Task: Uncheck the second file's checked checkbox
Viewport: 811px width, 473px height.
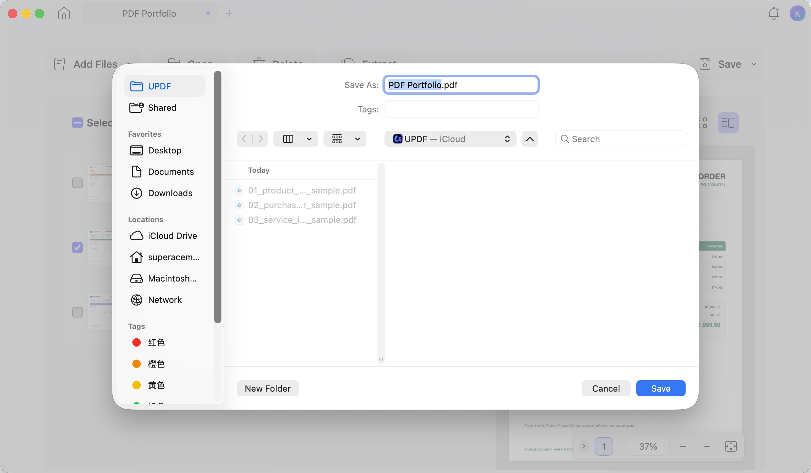Action: (x=77, y=248)
